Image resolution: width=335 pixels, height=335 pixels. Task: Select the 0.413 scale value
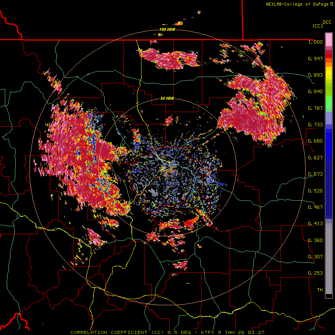coord(315,224)
